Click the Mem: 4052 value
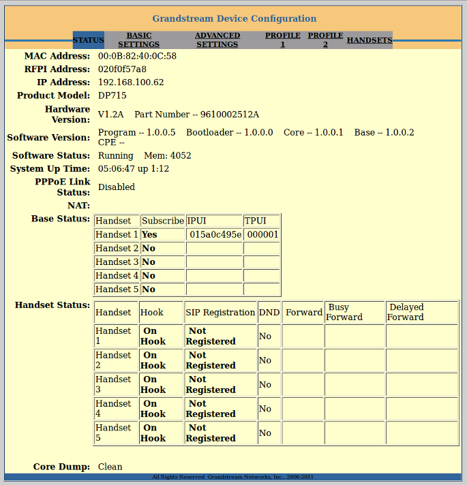Image resolution: width=467 pixels, height=485 pixels. pos(168,155)
